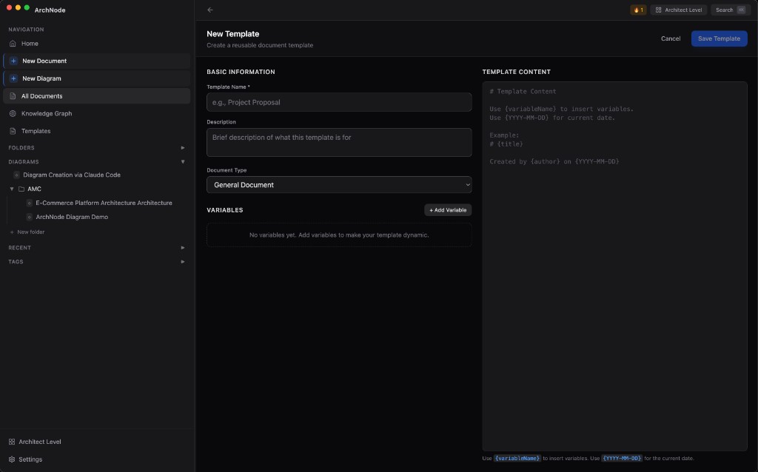Click the grid icon beside bottom Architect Level
Image resolution: width=758 pixels, height=472 pixels.
pyautogui.click(x=12, y=442)
